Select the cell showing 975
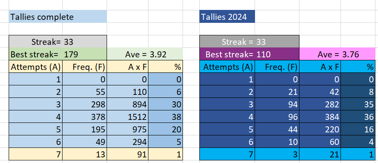Viewport: 378px width, 163px height. (x=128, y=129)
